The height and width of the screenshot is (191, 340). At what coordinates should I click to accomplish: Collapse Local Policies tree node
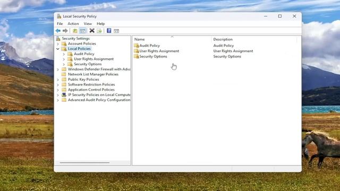click(58, 49)
